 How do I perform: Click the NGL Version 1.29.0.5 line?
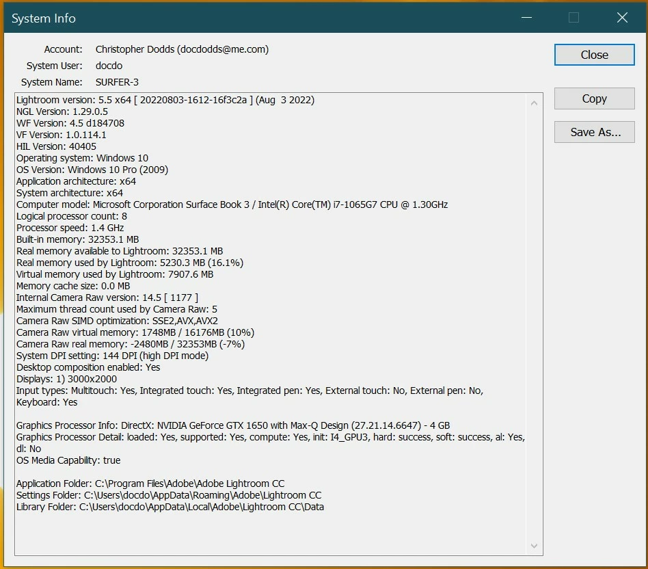click(x=62, y=111)
